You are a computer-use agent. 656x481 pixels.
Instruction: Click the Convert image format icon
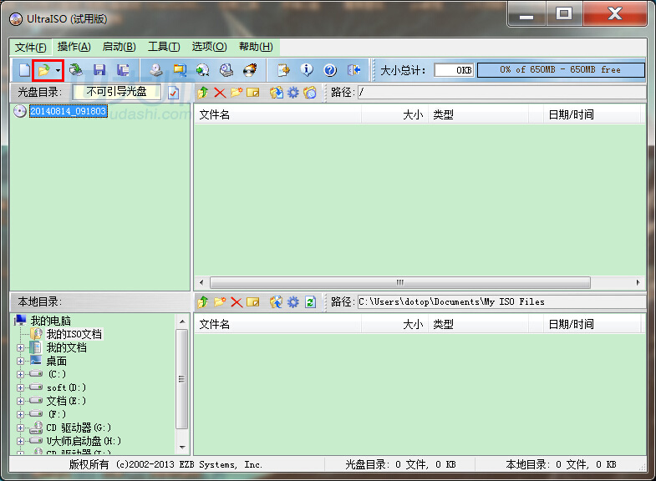tap(203, 70)
